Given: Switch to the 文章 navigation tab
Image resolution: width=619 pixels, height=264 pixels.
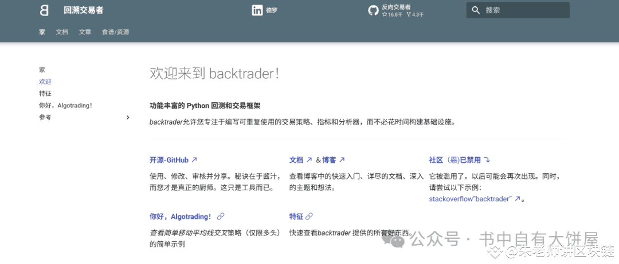Looking at the screenshot, I should (85, 32).
